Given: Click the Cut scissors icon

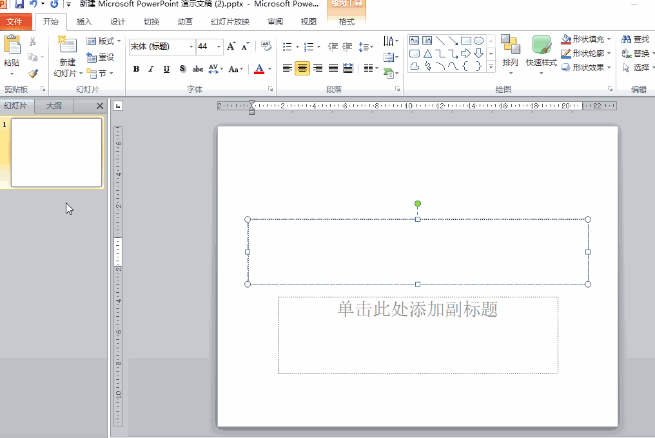Looking at the screenshot, I should pyautogui.click(x=33, y=41).
